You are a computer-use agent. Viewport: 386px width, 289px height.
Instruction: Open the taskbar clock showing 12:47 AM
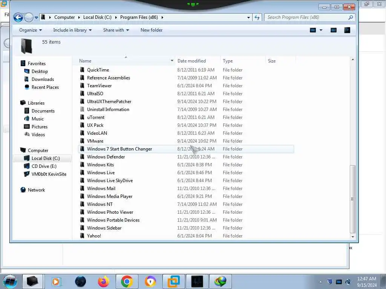[x=367, y=282]
